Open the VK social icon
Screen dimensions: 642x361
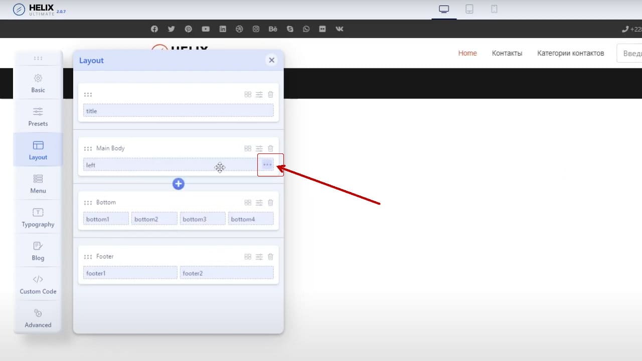[x=340, y=29]
